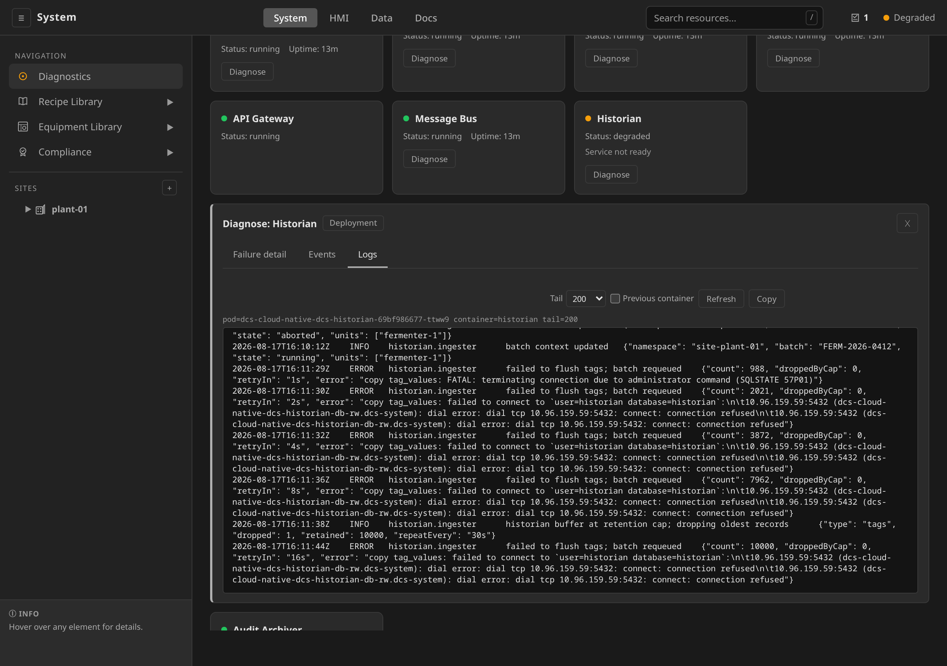Click the Deployment badge
This screenshot has height=666, width=947.
[353, 223]
